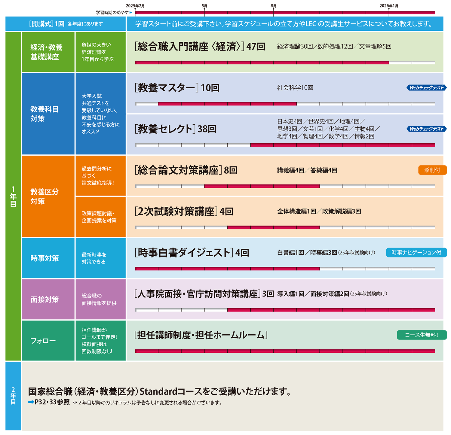Image resolution: width=451 pixels, height=435 pixels.
Task: Click the 総合職入門講座〈経済〉 schedule bar
Action: tap(285, 62)
